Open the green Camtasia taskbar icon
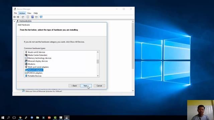 [55, 118]
